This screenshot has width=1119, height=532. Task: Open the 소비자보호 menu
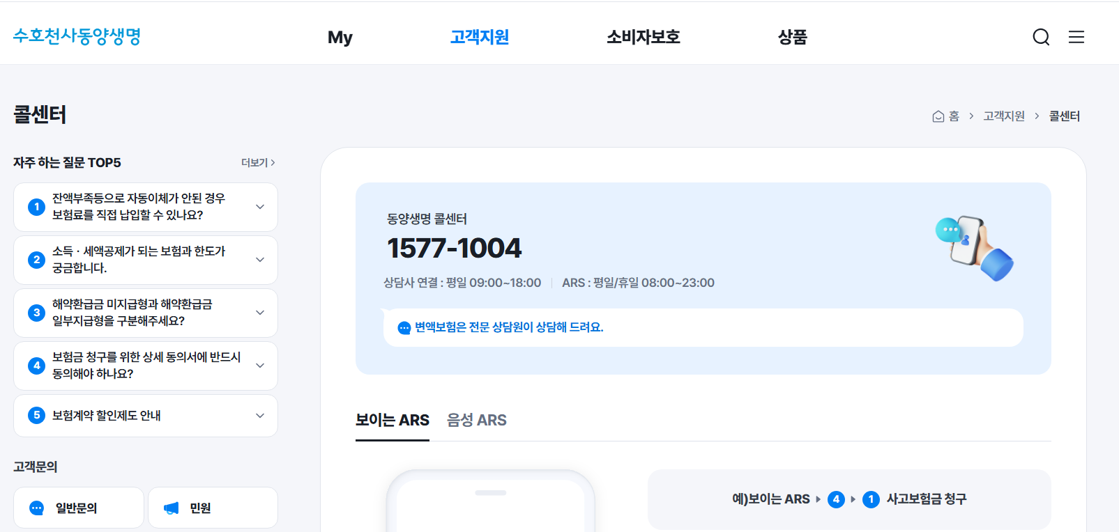point(644,37)
